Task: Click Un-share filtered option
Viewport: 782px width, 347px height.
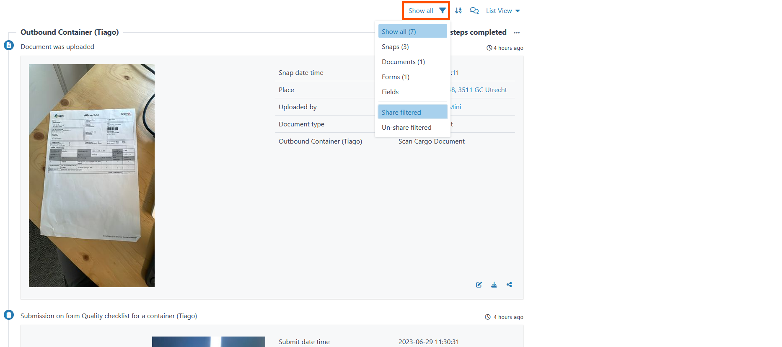Action: [412, 127]
